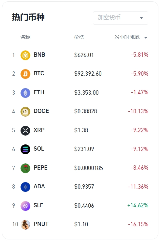Open the DOGE coin name link

41,111
